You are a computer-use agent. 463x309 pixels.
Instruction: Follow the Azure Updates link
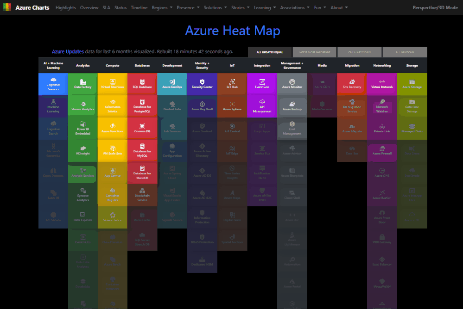coord(68,52)
